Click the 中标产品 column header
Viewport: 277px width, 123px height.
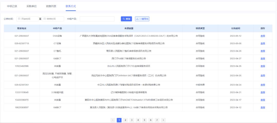pos(57,28)
